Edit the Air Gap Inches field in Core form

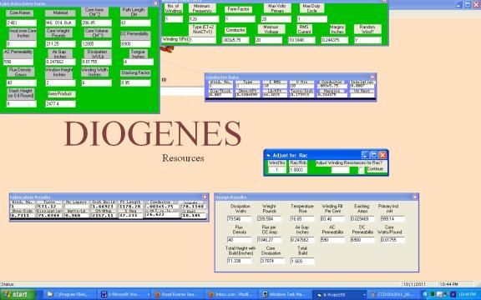pyautogui.click(x=60, y=62)
